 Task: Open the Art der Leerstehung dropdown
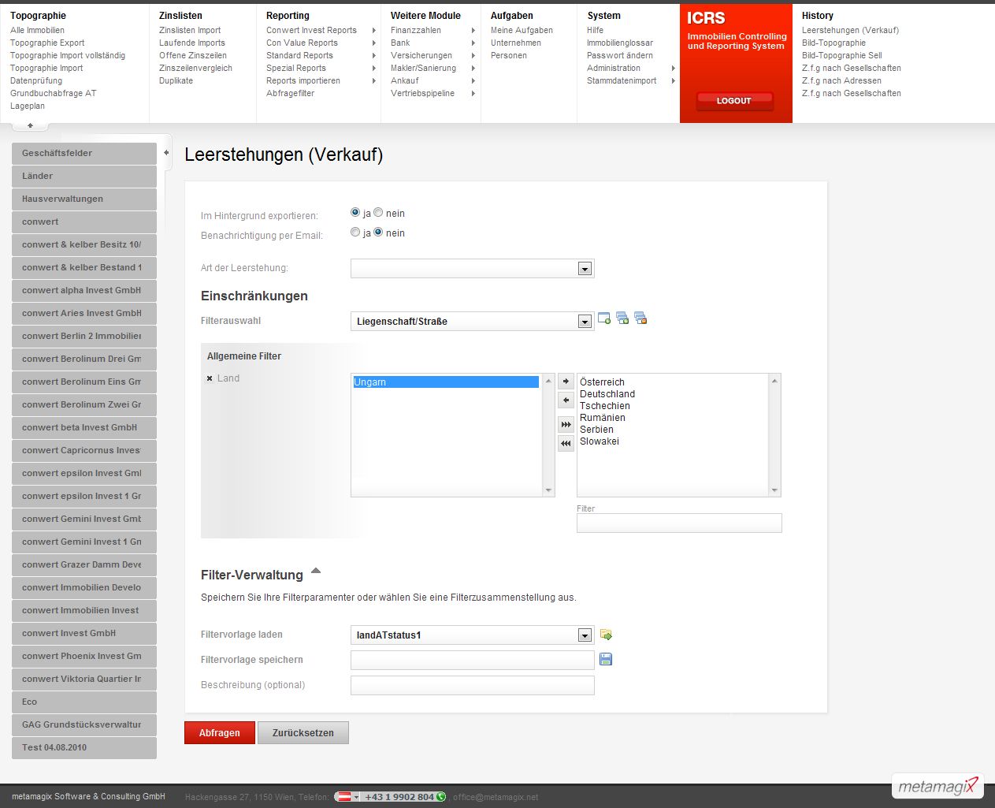585,269
